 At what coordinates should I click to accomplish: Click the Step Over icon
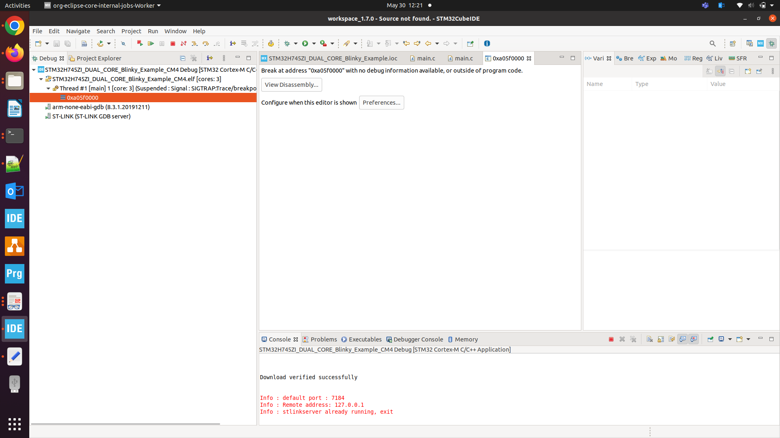click(206, 43)
